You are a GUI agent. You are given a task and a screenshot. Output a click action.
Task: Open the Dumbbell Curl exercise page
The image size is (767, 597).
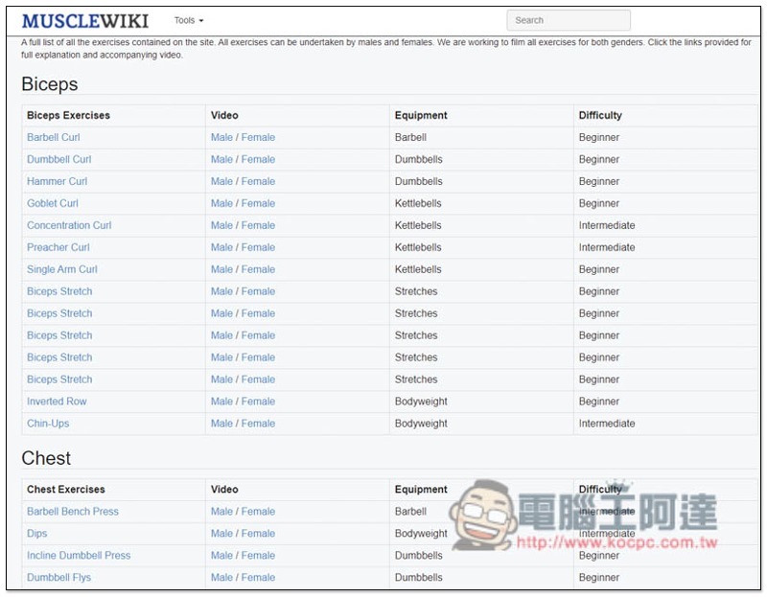(58, 159)
